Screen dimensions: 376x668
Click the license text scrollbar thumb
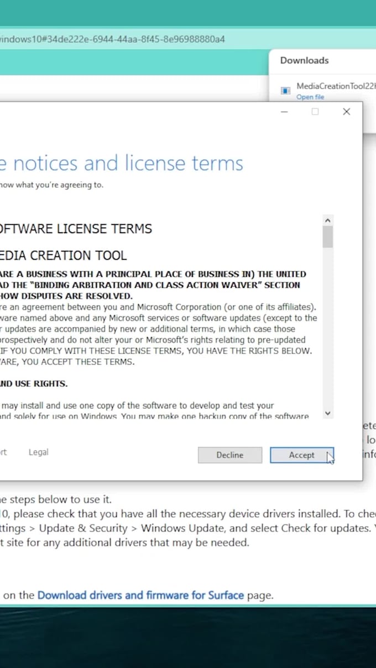click(x=328, y=236)
